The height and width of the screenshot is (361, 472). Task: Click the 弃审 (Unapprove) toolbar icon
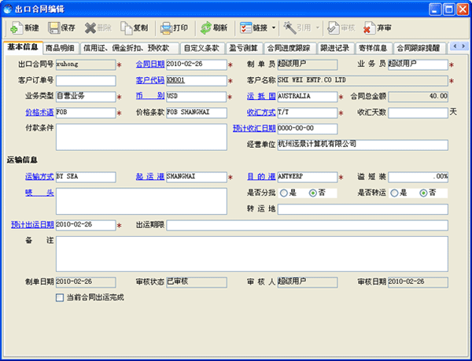pos(370,28)
